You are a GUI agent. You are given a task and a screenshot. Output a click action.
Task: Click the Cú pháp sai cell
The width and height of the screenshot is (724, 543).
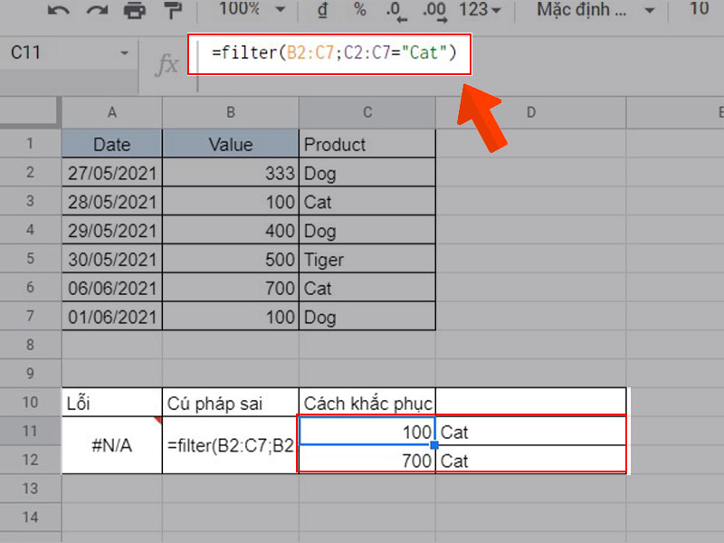tap(231, 403)
